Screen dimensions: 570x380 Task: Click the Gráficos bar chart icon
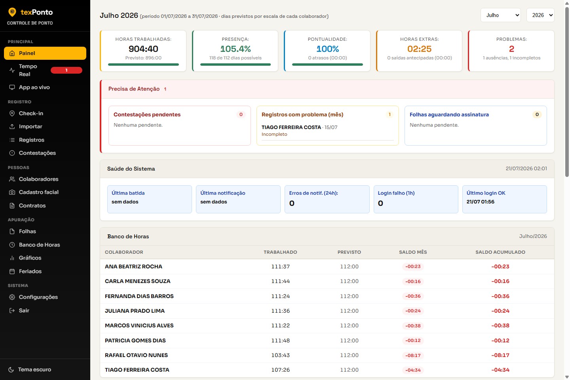[x=12, y=258]
